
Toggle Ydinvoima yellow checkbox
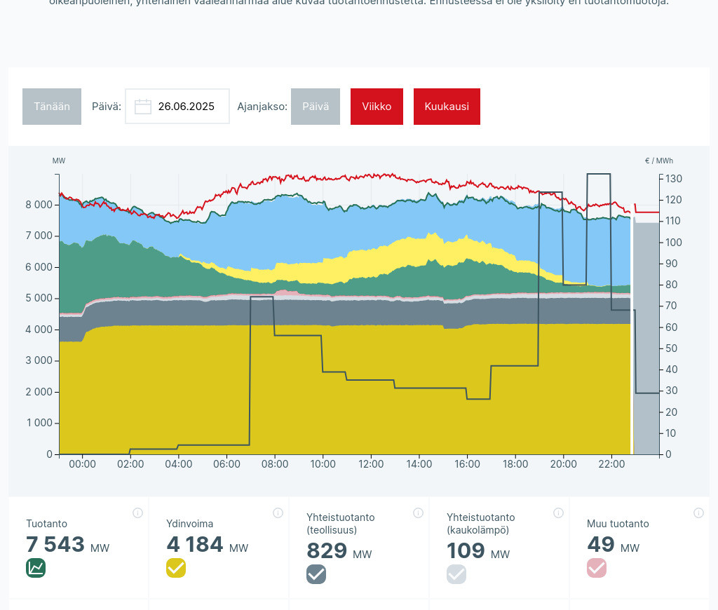tap(176, 568)
